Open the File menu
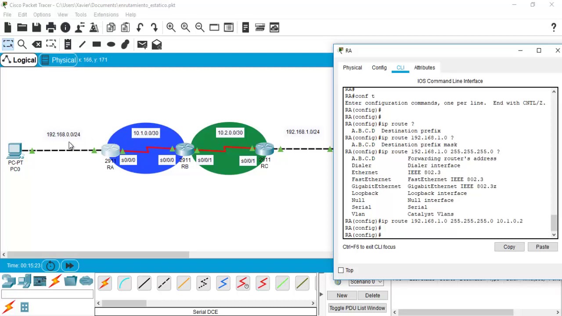This screenshot has height=316, width=562. 7,14
